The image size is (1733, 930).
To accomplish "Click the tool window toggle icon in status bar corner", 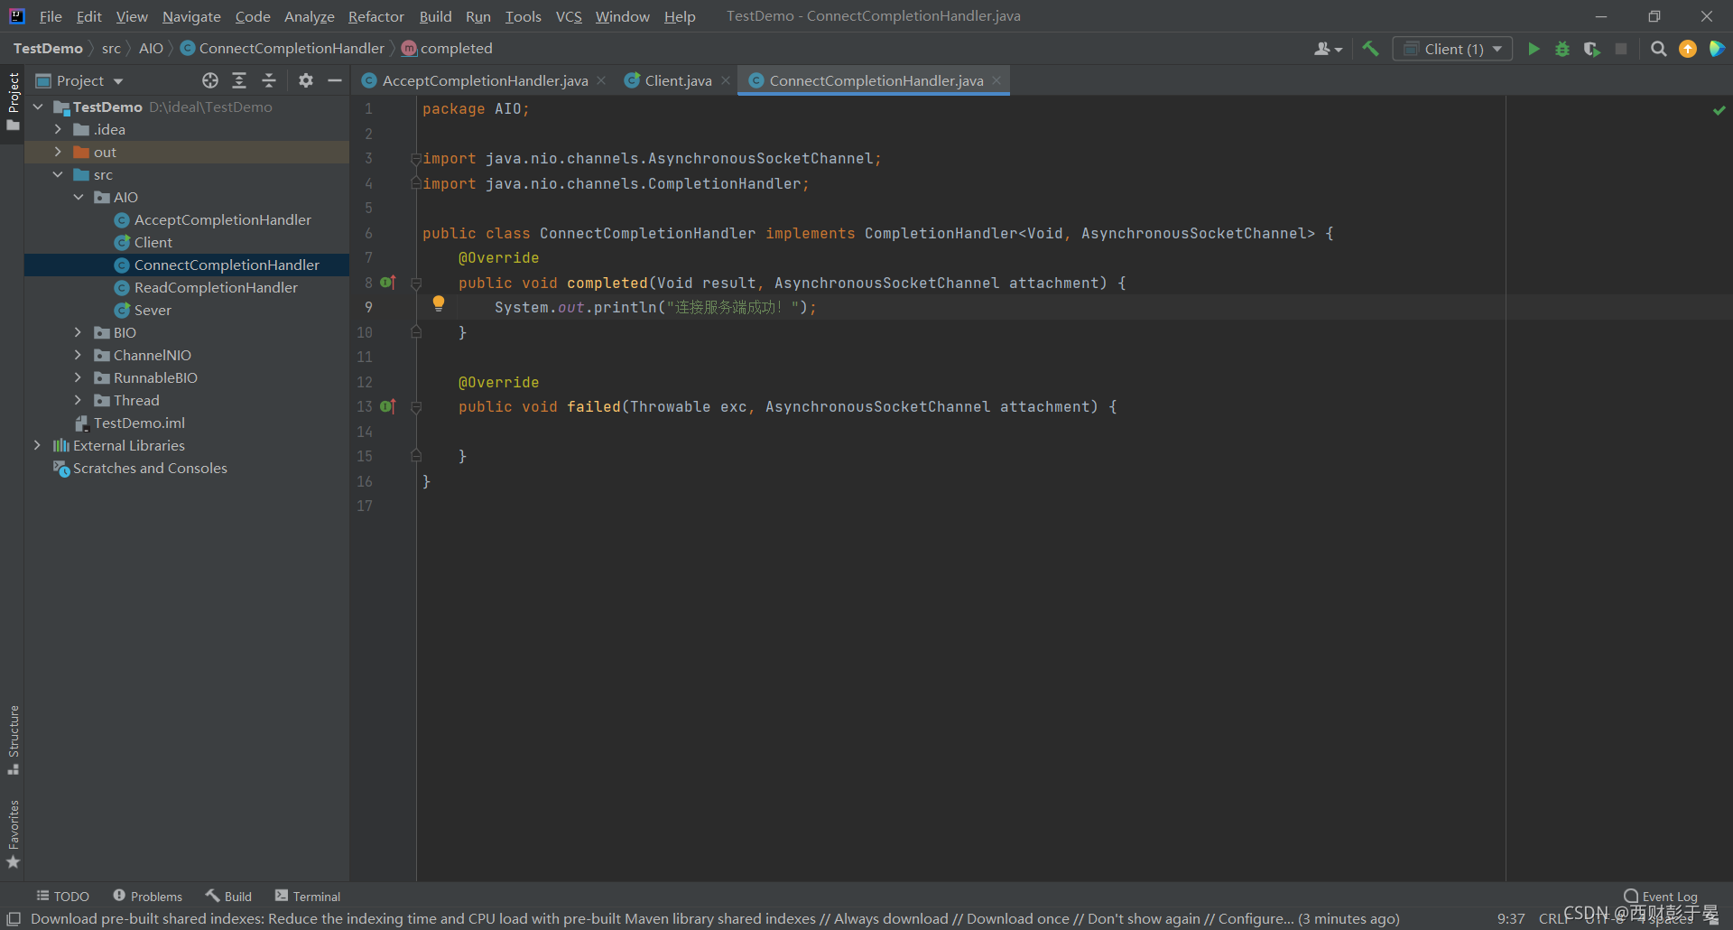I will pos(14,918).
